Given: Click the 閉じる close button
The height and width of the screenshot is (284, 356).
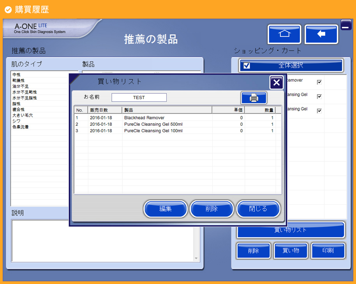Looking at the screenshot, I should [x=258, y=209].
